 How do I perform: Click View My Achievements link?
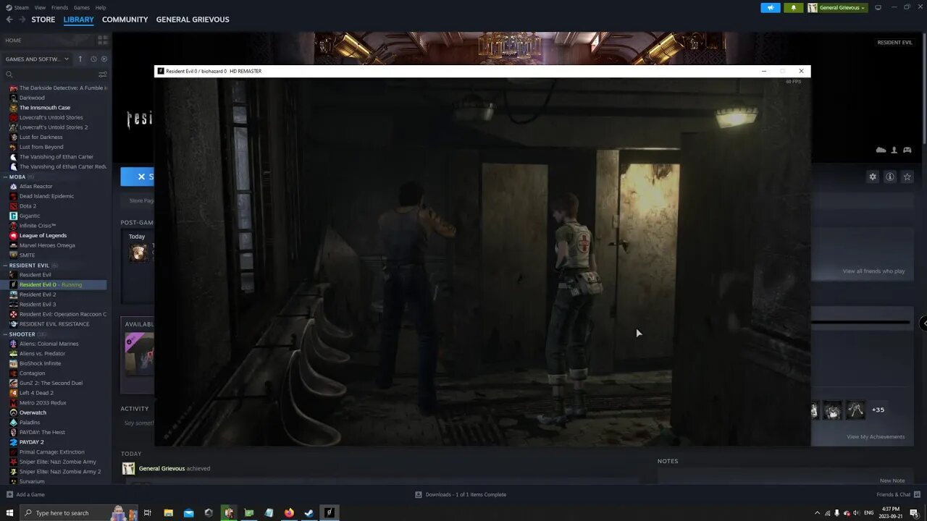click(x=876, y=437)
